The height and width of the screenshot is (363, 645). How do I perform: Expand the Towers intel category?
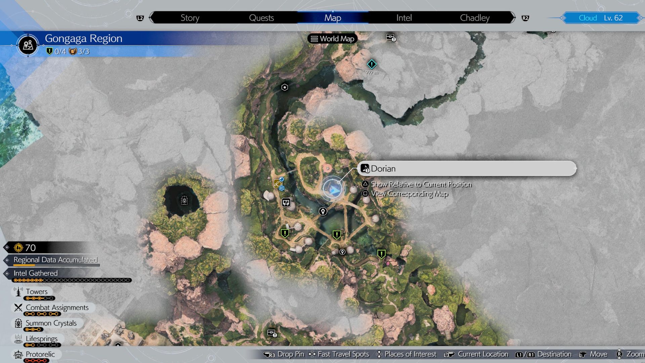pos(37,292)
